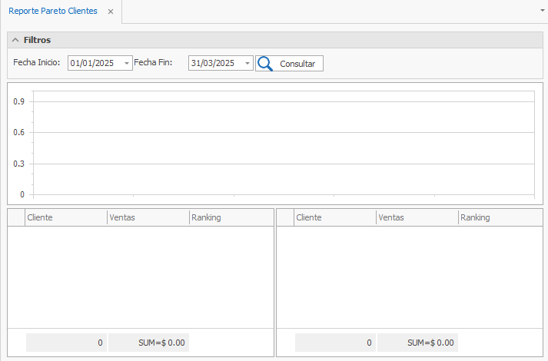Open the Fecha Fin date dropdown arrow

coord(247,64)
